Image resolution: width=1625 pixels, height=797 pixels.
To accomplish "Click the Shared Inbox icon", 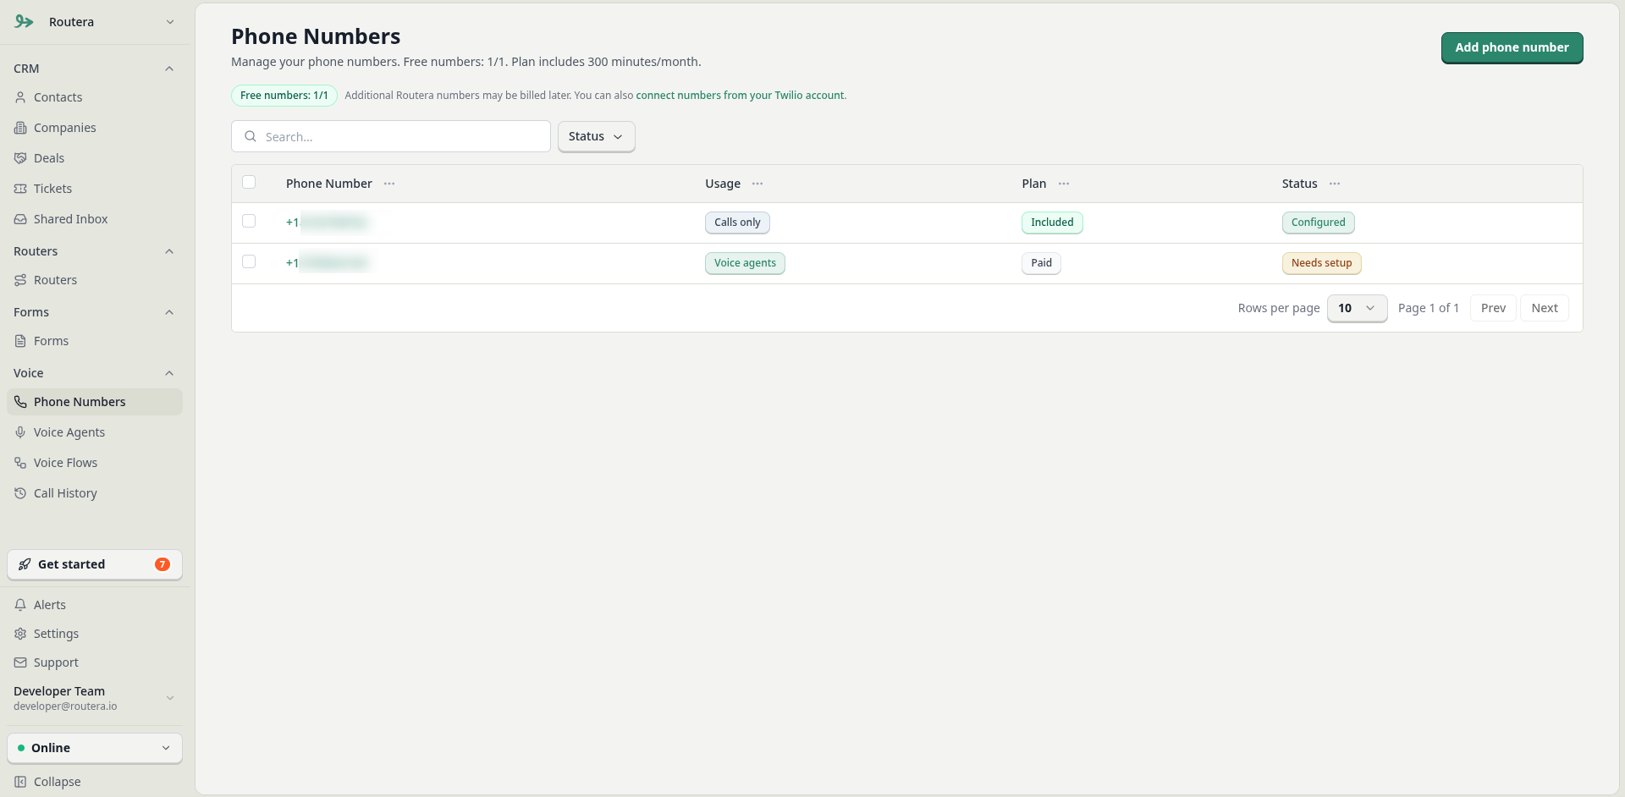I will pyautogui.click(x=20, y=219).
